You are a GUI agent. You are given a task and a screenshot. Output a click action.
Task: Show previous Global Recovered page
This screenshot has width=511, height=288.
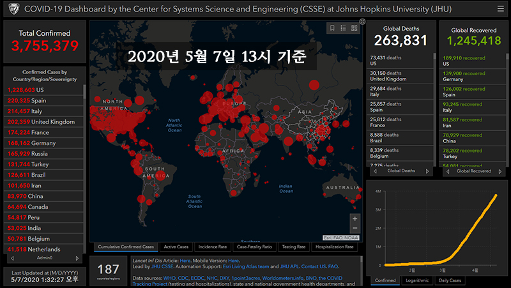tap(448, 171)
